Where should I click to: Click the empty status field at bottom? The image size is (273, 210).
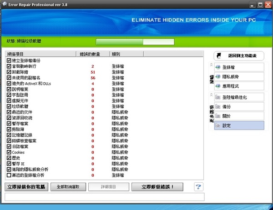(105, 197)
